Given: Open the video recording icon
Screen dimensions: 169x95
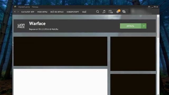Looking at the screenshot, I should coord(111,12).
